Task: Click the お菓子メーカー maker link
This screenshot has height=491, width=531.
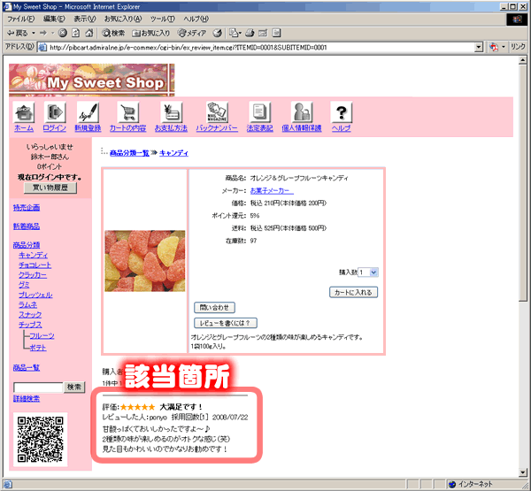Action: pyautogui.click(x=272, y=190)
